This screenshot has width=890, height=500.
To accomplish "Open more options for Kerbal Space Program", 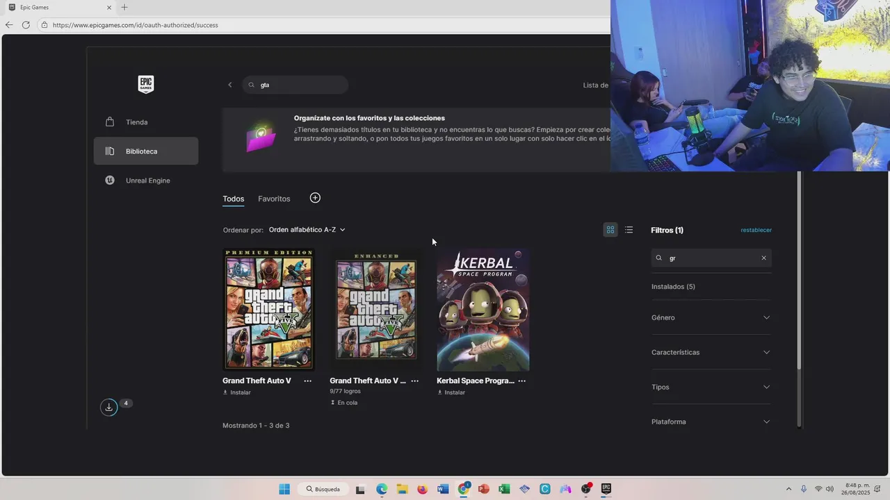I will point(522,381).
